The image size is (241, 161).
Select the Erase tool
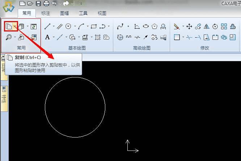(177, 26)
